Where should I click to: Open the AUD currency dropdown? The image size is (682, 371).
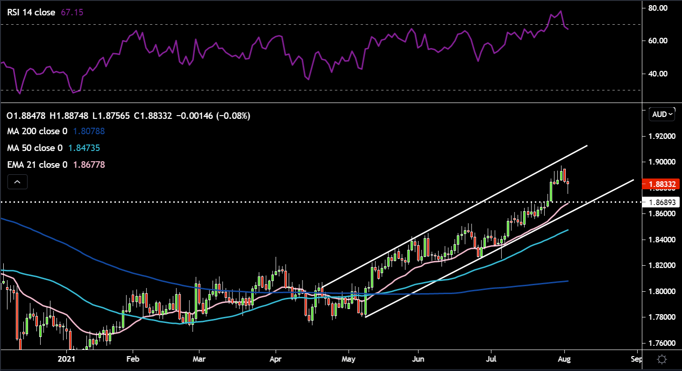(x=662, y=114)
